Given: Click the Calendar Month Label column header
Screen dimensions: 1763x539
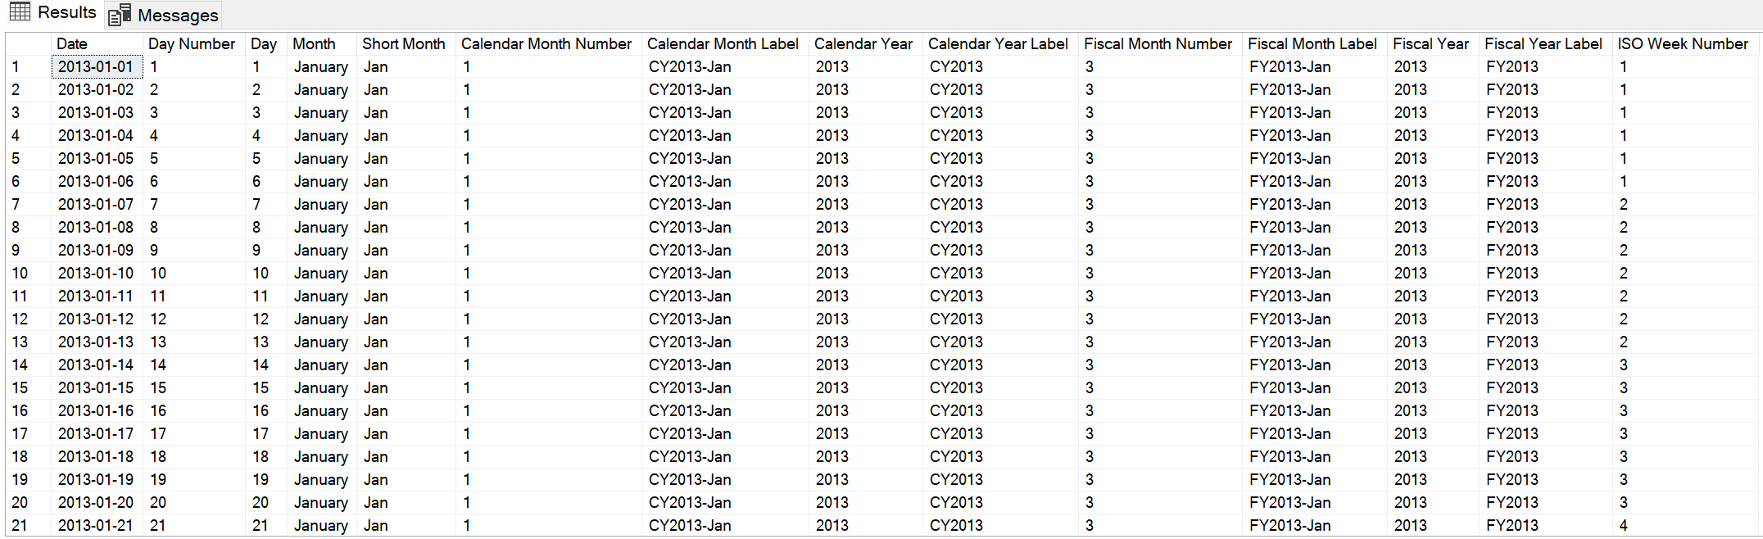Looking at the screenshot, I should pos(723,44).
